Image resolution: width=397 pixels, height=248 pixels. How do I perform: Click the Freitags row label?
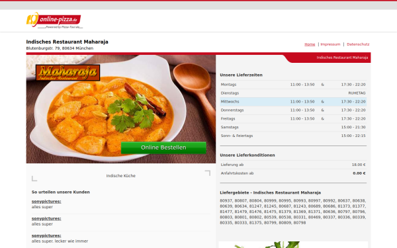pyautogui.click(x=228, y=118)
